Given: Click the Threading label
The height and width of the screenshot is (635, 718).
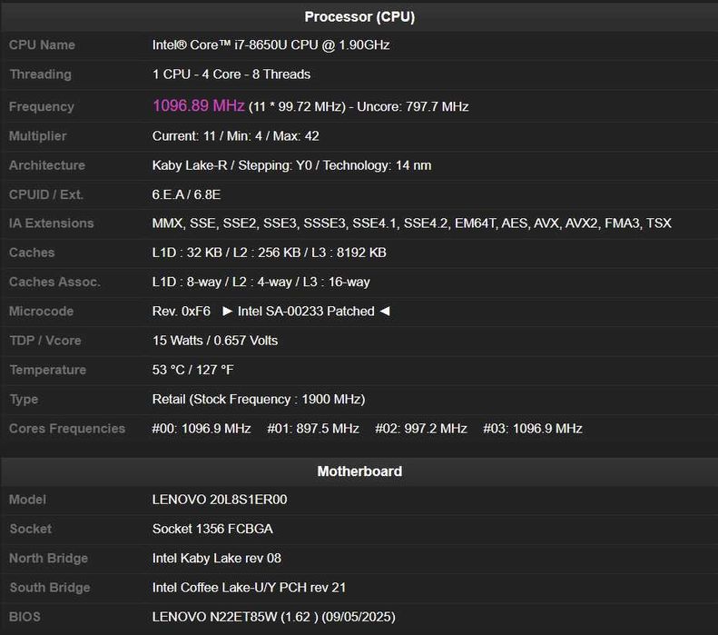Looking at the screenshot, I should (x=40, y=74).
